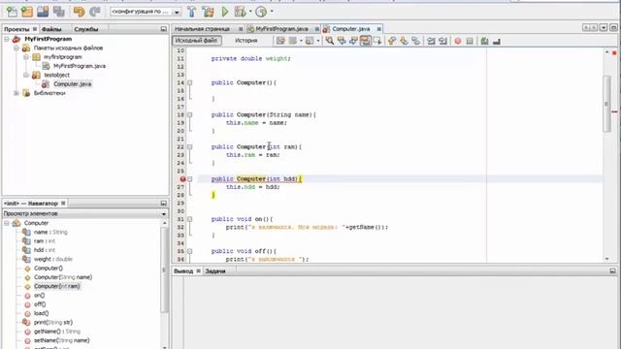The width and height of the screenshot is (621, 349).
Task: Toggle the Highlight Search icon
Action: (x=365, y=41)
